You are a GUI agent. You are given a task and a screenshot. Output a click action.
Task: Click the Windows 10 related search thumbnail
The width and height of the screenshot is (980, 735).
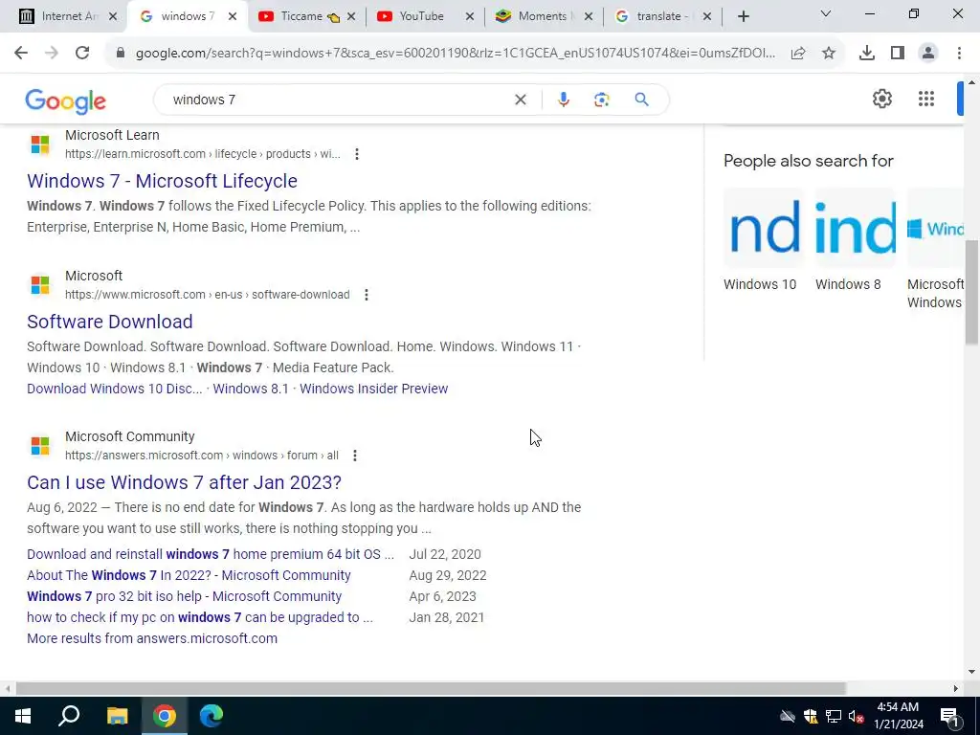[x=763, y=228]
